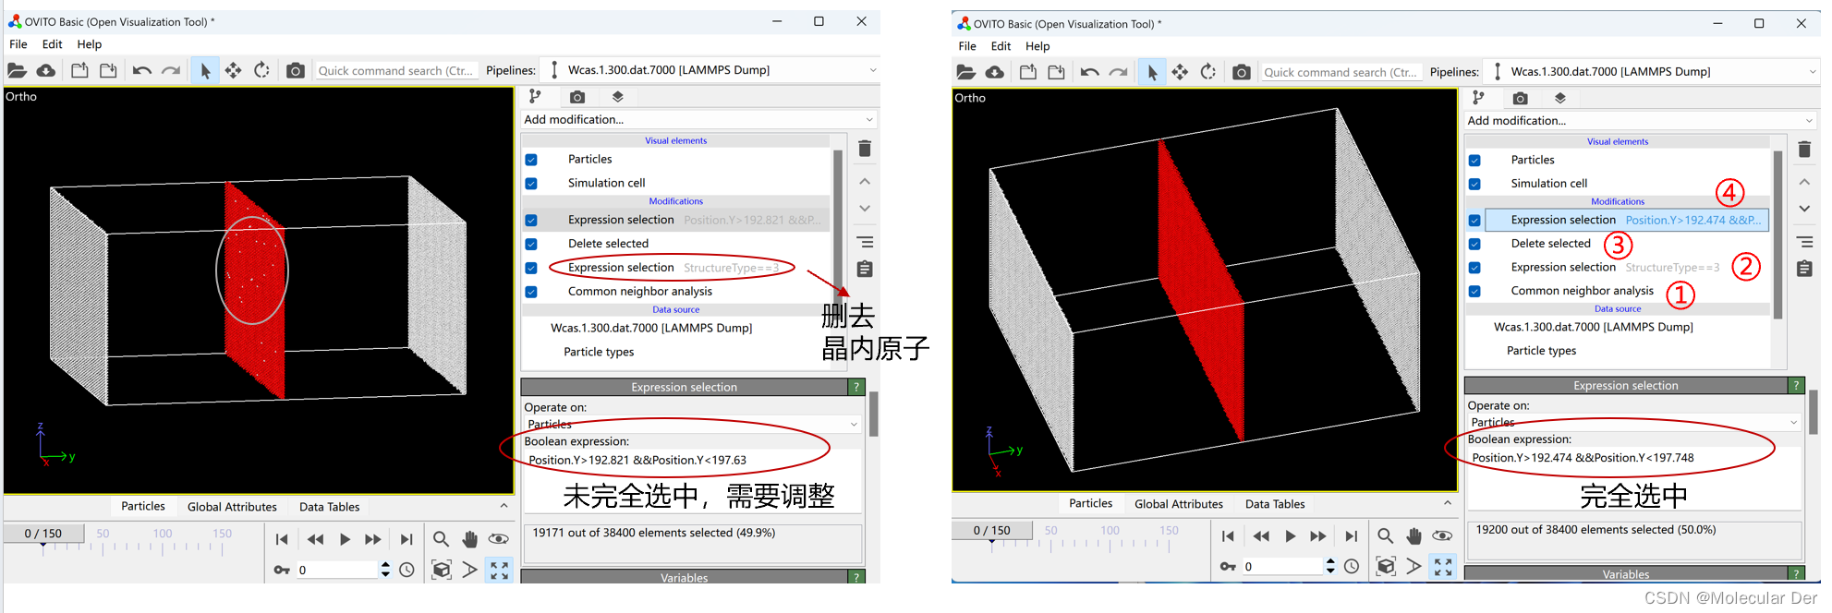Click the render camera icon in left window toolbar
Image resolution: width=1832 pixels, height=613 pixels.
(x=296, y=70)
